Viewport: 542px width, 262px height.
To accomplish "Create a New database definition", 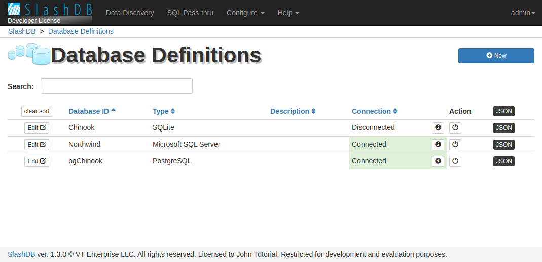I will 496,56.
